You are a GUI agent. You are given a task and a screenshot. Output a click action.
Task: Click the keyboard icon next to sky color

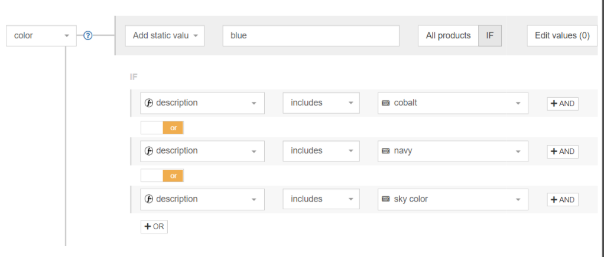pos(386,199)
